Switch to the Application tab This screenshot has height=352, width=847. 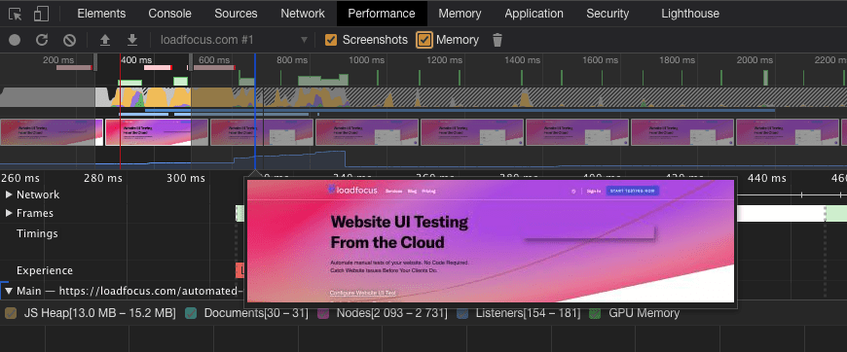point(534,14)
